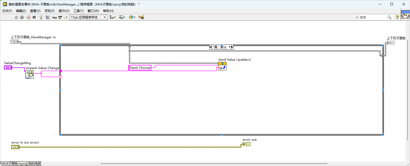Toggle Retain Wire Values icon
The width and height of the screenshot is (410, 166).
(x=48, y=17)
